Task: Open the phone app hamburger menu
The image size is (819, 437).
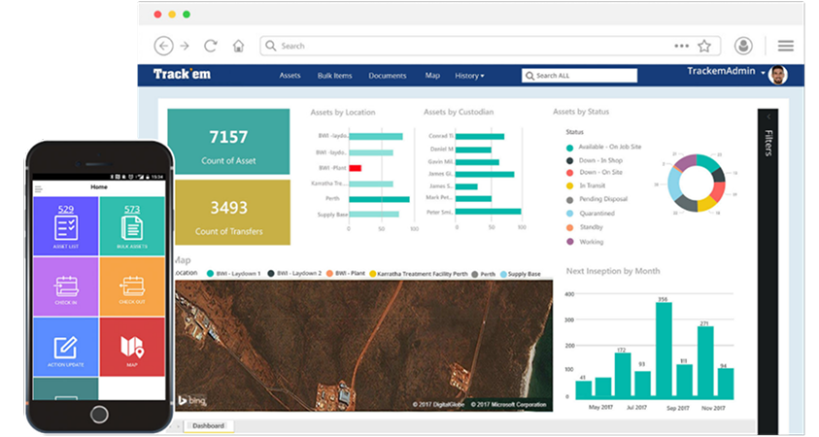Action: click(38, 188)
